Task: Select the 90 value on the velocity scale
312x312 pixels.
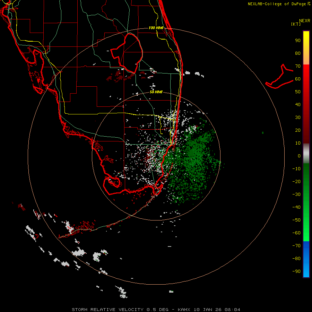Action: point(298,41)
